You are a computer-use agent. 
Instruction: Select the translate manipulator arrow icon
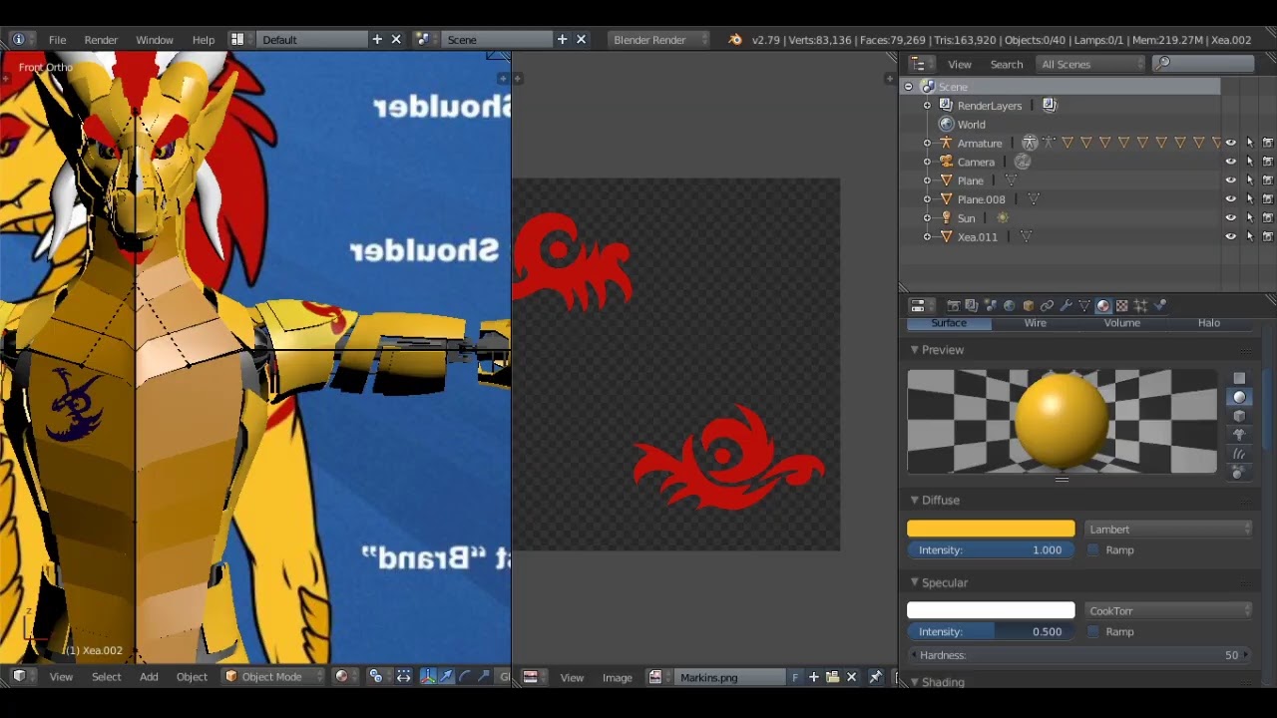tap(446, 676)
